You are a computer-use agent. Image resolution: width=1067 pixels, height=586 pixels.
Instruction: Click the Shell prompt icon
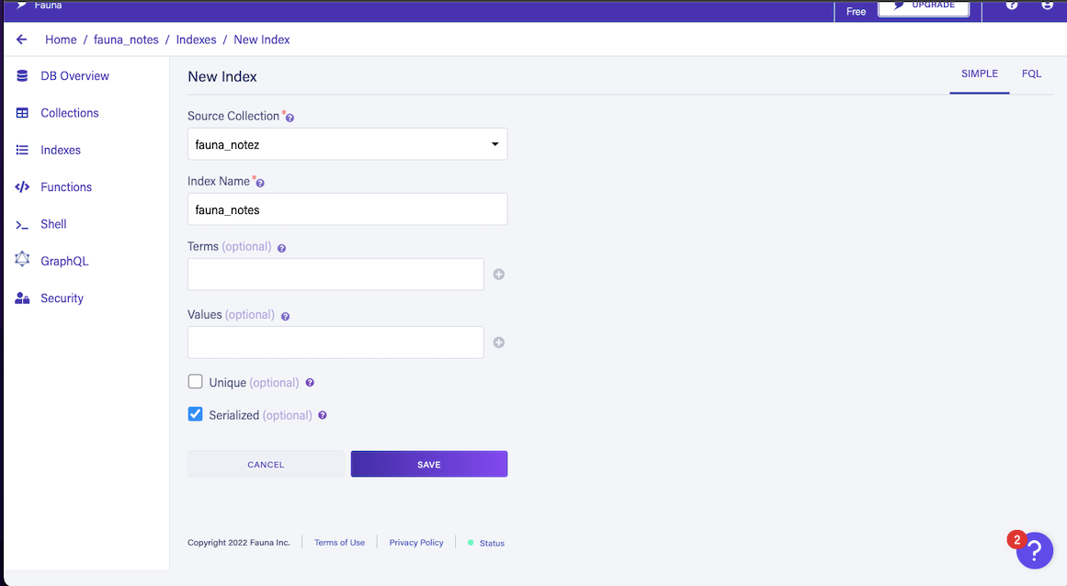(x=22, y=224)
